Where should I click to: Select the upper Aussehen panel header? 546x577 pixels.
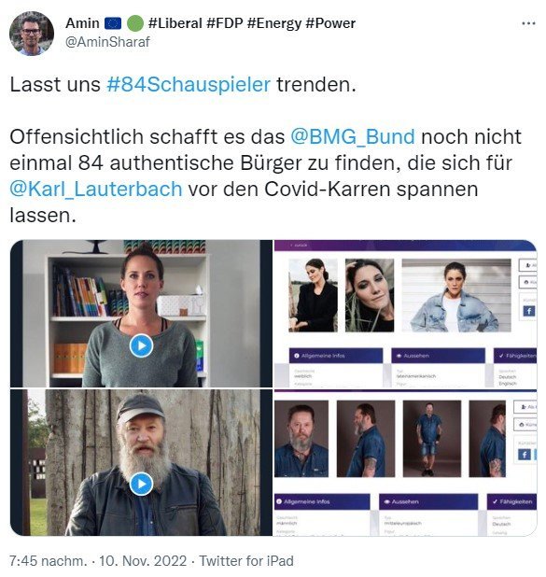coord(438,356)
